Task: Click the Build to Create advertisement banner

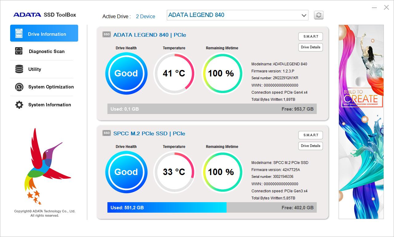Action: pos(361,122)
